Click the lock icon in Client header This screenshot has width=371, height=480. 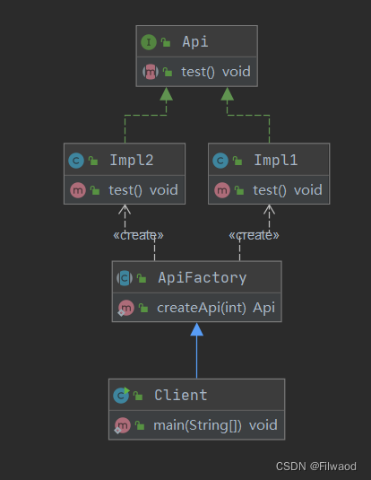coord(138,396)
